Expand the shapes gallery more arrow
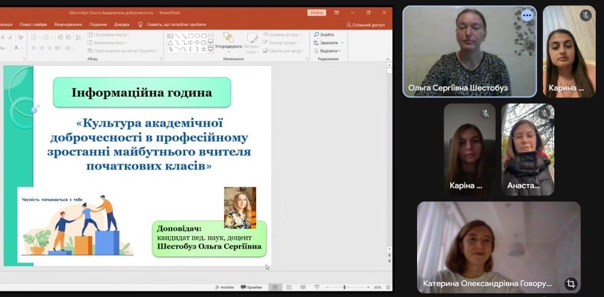Screen dimensions: 604x297 coord(210,50)
